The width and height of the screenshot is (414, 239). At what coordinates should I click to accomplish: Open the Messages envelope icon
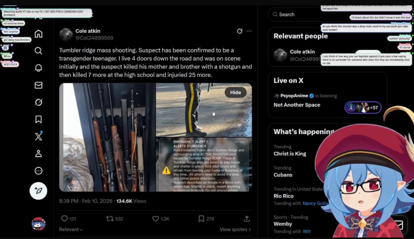point(38,85)
